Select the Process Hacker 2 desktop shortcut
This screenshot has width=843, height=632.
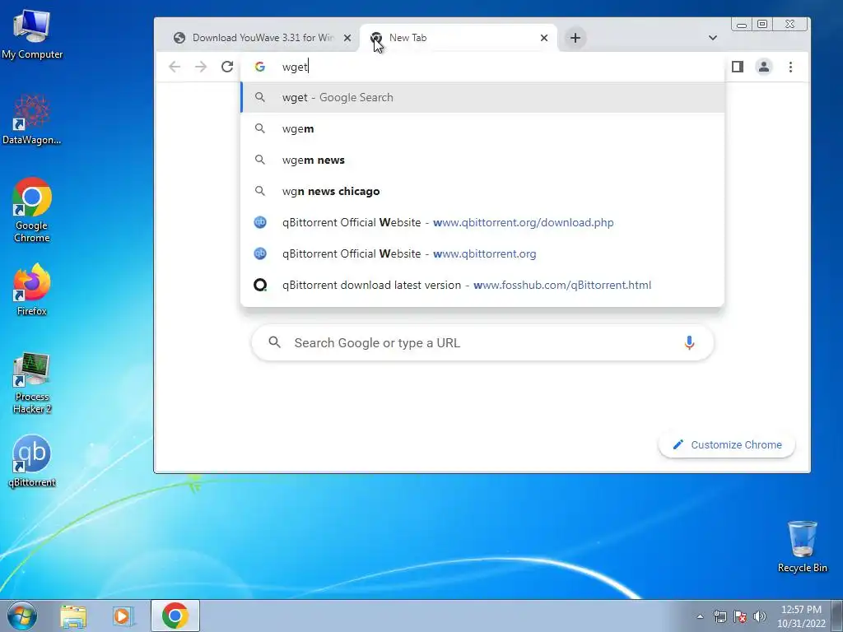pyautogui.click(x=32, y=383)
